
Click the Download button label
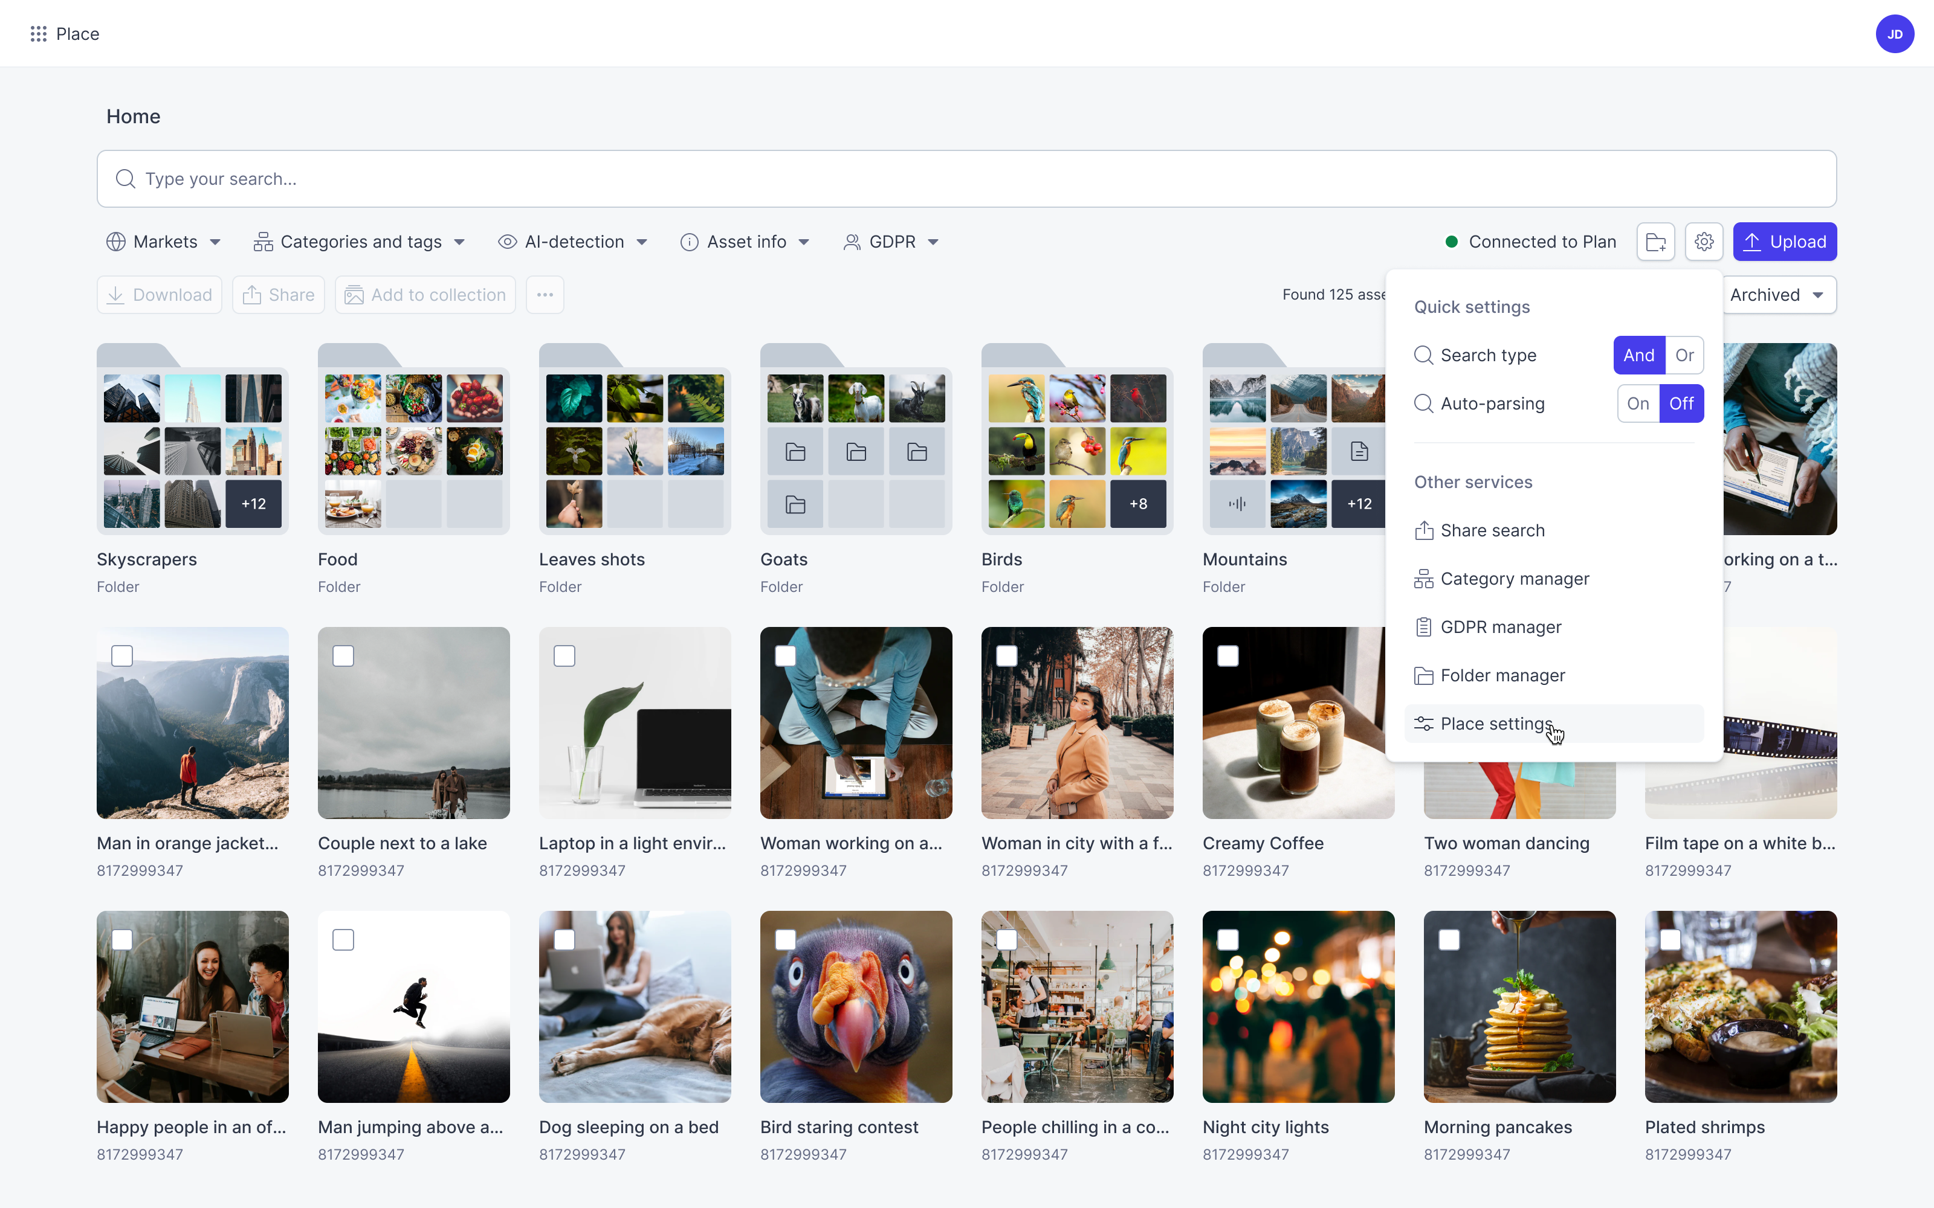tap(173, 295)
